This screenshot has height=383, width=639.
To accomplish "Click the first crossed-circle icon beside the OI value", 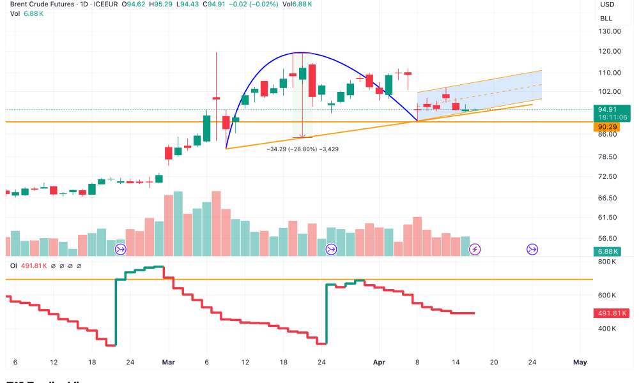I will [53, 266].
